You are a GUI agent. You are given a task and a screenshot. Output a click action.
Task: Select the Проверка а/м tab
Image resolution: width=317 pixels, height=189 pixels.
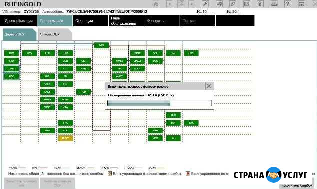pyautogui.click(x=55, y=21)
